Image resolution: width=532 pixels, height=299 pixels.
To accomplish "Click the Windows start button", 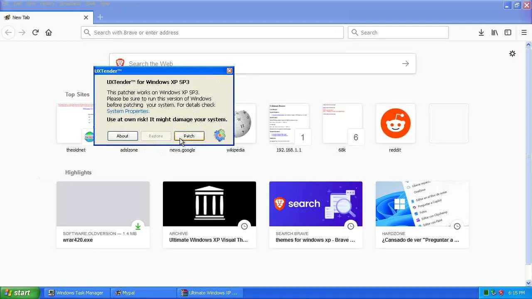I will [20, 293].
